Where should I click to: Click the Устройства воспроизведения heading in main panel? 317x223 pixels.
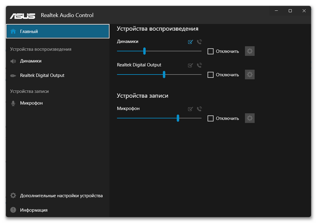157,29
